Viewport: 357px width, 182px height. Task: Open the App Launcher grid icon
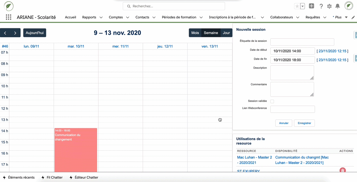(x=8, y=17)
